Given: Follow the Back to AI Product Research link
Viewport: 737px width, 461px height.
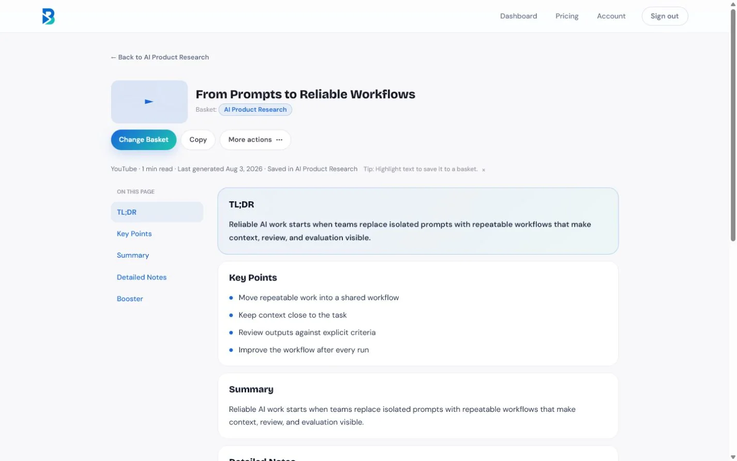Looking at the screenshot, I should (160, 57).
